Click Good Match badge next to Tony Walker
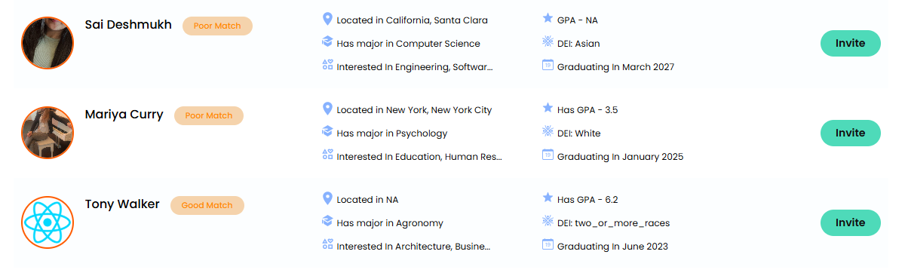Screen dimensions: 905x279 (207, 205)
